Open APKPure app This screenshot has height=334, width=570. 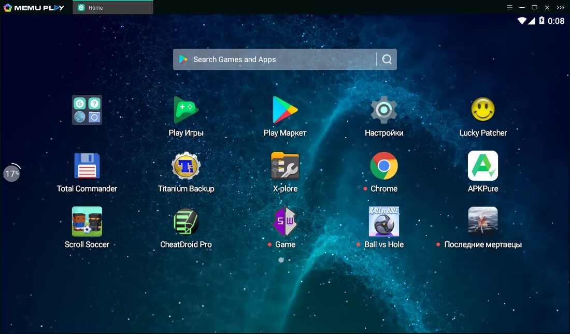click(483, 166)
